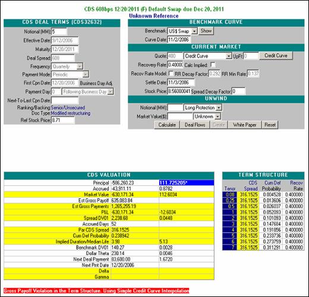Click the Gross Payoff Violation warning message
Screen dimensions: 309x297
pyautogui.click(x=96, y=290)
